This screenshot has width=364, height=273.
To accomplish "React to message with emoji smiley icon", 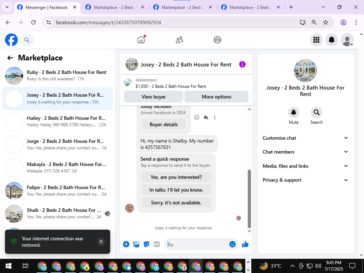I will [x=197, y=117].
